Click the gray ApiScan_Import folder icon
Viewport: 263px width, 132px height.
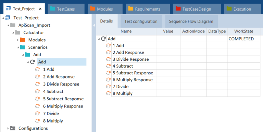click(x=13, y=25)
